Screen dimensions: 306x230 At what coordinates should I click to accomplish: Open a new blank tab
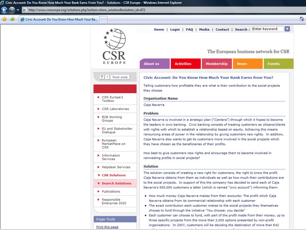point(104,19)
